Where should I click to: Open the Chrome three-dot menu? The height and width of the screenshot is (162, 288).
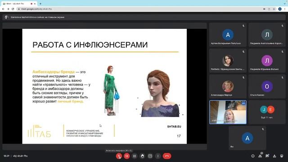point(285,9)
